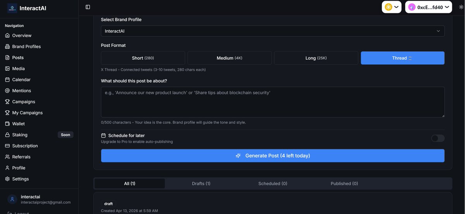Switch to the Published (0) tab

coord(344,183)
